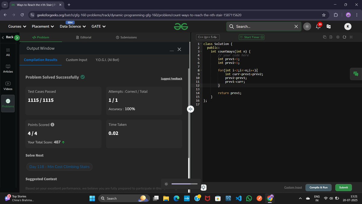362x204 pixels.
Task: Select the Compilation Results tab
Action: (x=41, y=60)
